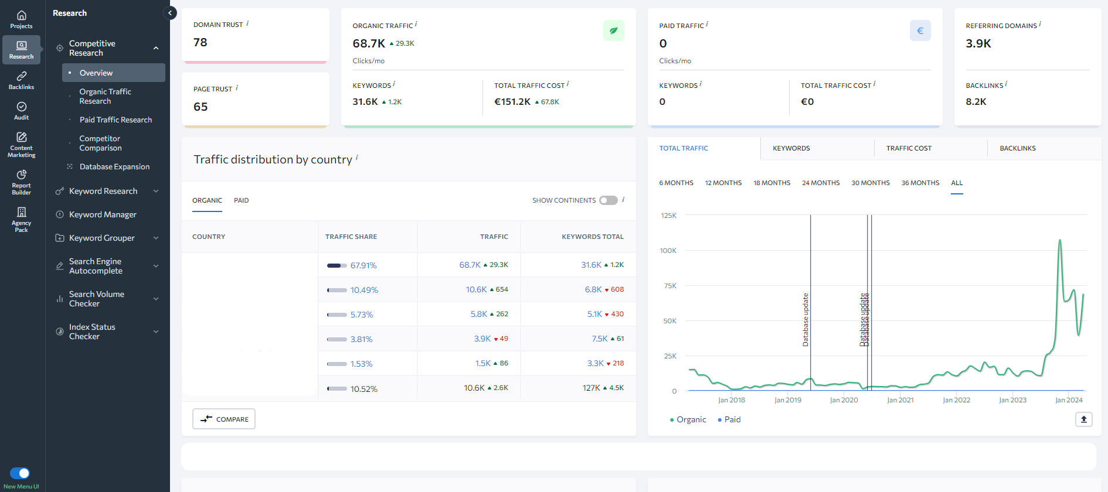Viewport: 1108px width, 492px height.
Task: Collapse the Competitive Research section chevron
Action: point(156,48)
